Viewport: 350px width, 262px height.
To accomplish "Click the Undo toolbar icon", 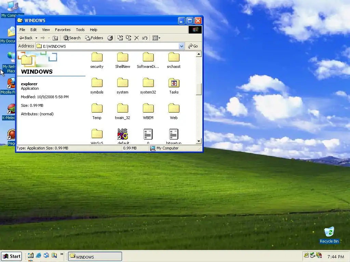I will click(x=145, y=38).
